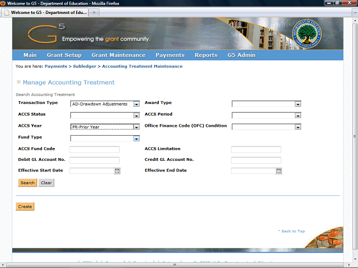The width and height of the screenshot is (358, 268).
Task: Select the Welcome to G5 browser tab
Action: (x=45, y=12)
